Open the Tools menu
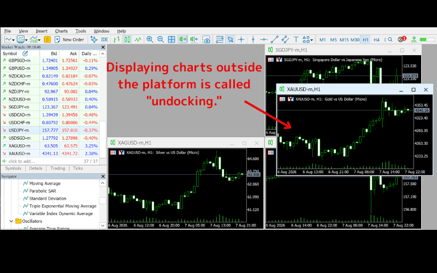The height and width of the screenshot is (273, 437). 80,31
